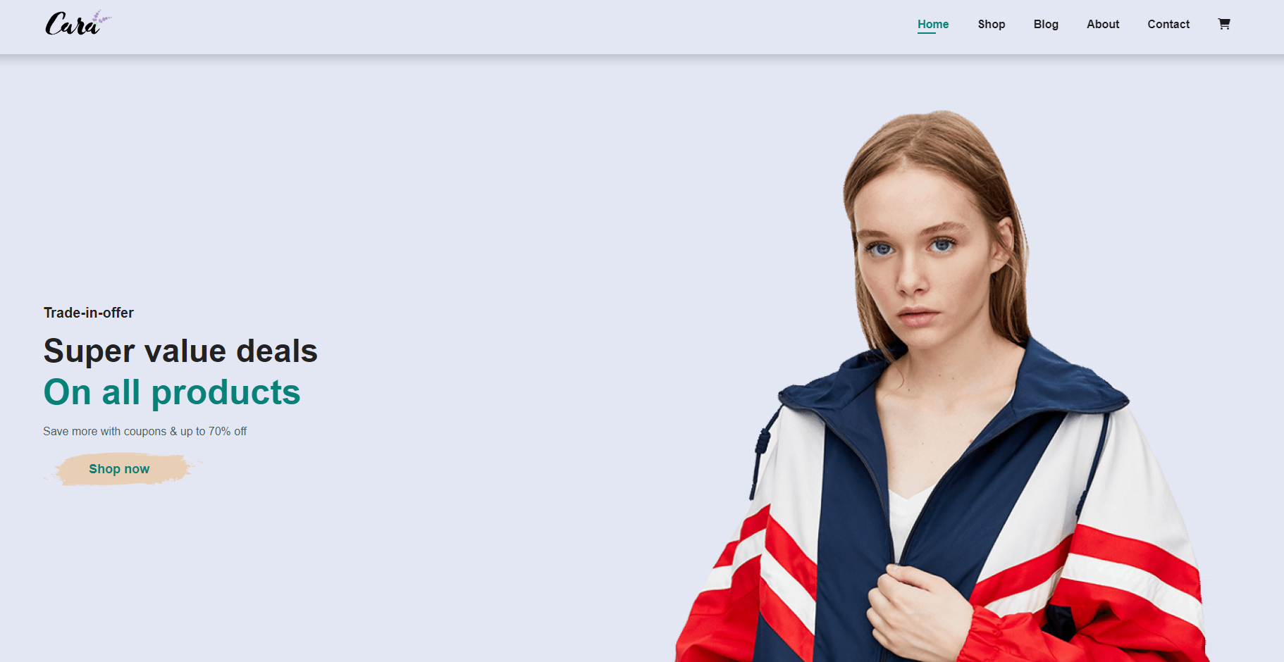The image size is (1284, 662).
Task: Navigate to the Blog section
Action: [x=1046, y=25]
